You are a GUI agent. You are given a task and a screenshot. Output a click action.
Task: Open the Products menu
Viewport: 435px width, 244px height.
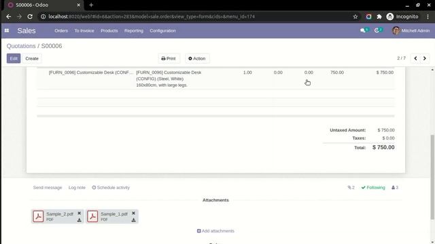pos(109,30)
